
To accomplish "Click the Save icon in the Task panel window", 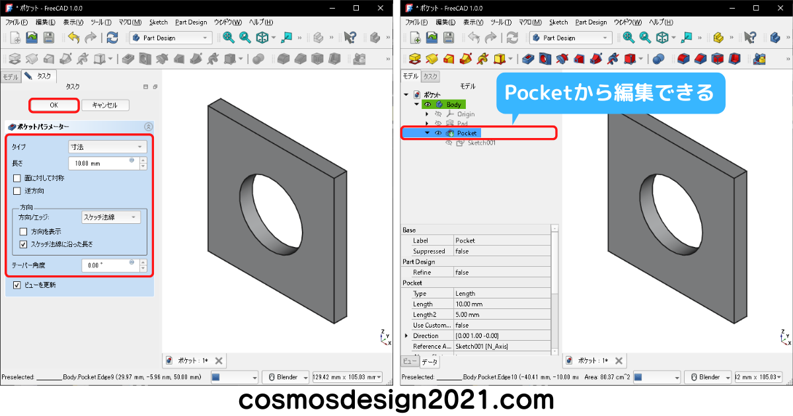I will [x=48, y=38].
